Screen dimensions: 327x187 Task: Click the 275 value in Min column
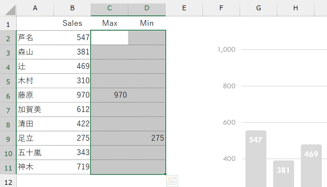pos(147,138)
